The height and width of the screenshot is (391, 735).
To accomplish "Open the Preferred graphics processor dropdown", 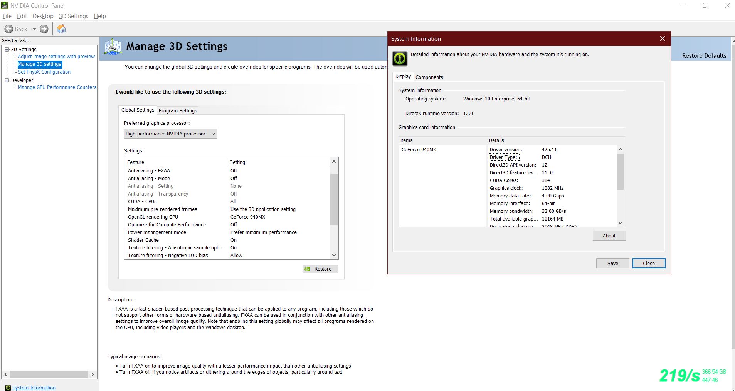I will pyautogui.click(x=170, y=134).
